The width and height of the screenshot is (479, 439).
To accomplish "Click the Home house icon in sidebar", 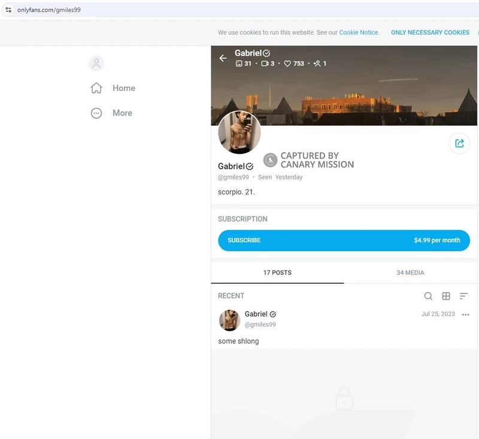I will (x=96, y=89).
